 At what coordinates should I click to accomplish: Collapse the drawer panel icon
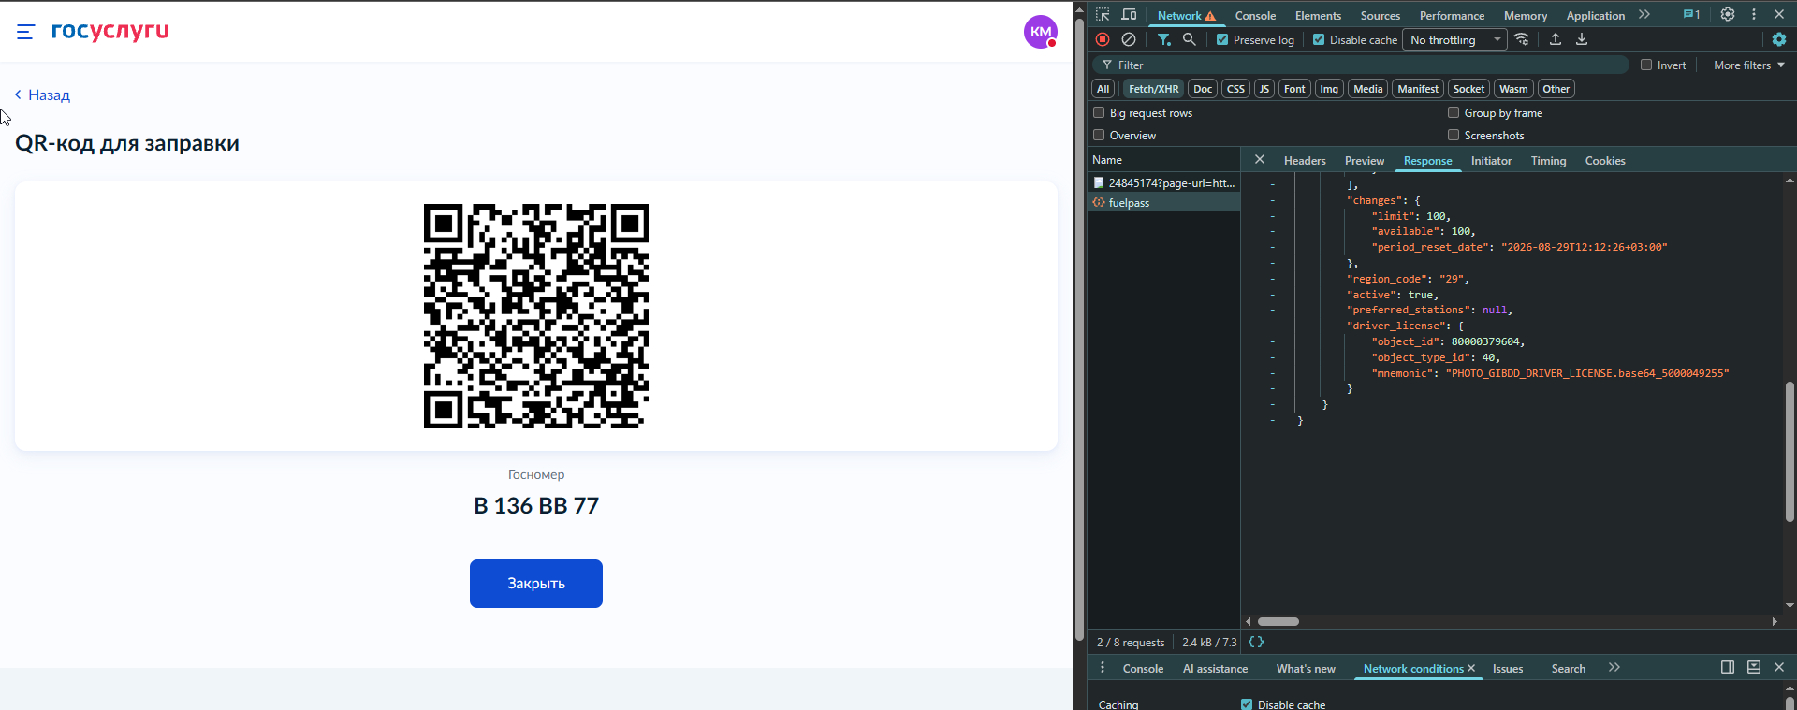(1754, 667)
